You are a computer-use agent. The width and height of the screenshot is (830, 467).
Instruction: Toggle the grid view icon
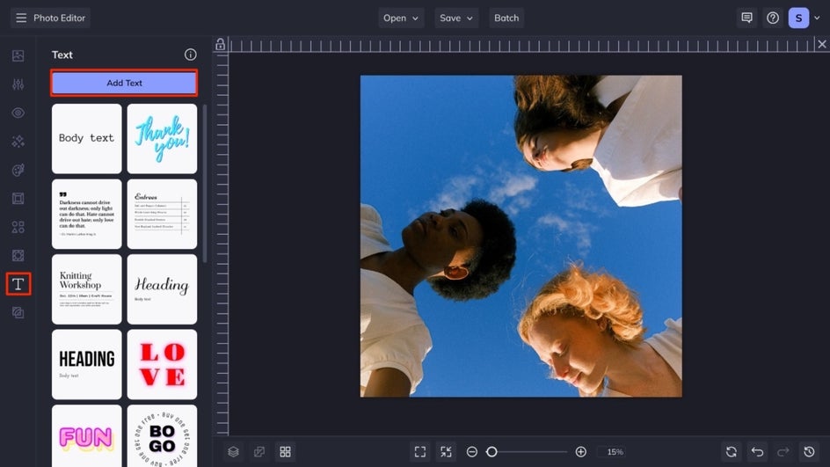click(x=285, y=452)
